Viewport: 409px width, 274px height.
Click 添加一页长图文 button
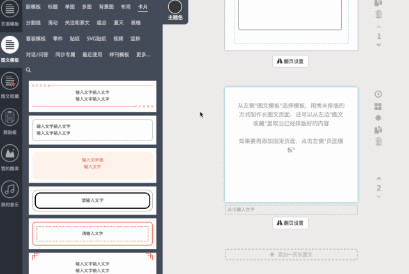tap(291, 254)
